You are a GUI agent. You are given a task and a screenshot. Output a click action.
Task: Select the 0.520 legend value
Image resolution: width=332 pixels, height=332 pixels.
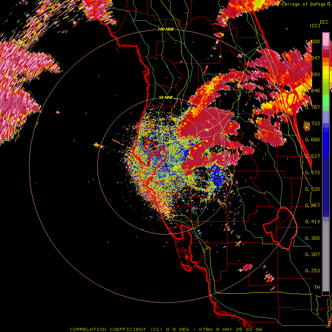[312, 189]
